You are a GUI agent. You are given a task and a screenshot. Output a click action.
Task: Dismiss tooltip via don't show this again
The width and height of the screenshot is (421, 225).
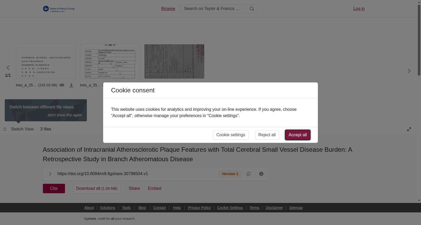[65, 115]
